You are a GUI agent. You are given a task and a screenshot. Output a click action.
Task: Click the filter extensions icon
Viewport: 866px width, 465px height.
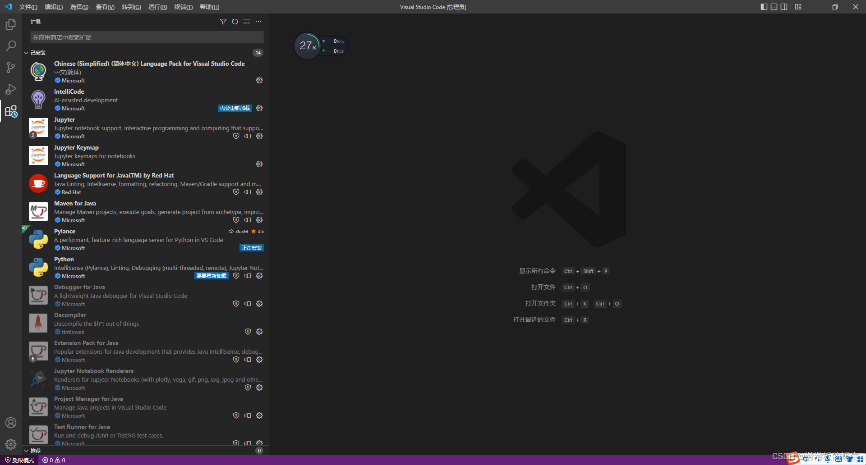pos(223,22)
